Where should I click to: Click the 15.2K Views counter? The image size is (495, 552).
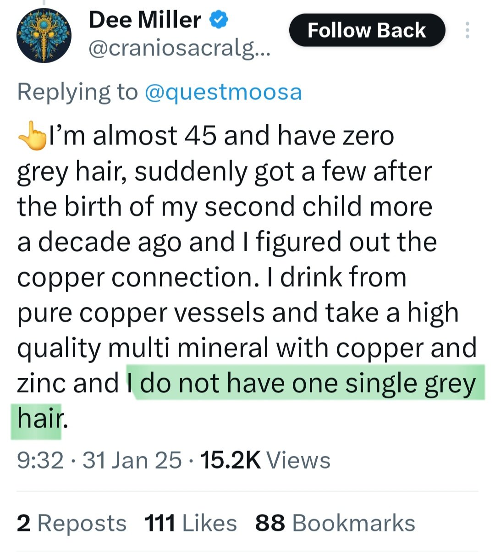tap(265, 460)
